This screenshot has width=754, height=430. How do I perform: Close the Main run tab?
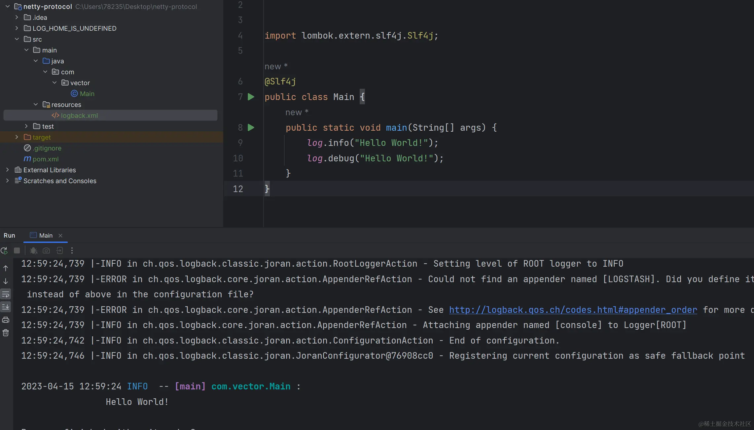pyautogui.click(x=60, y=236)
